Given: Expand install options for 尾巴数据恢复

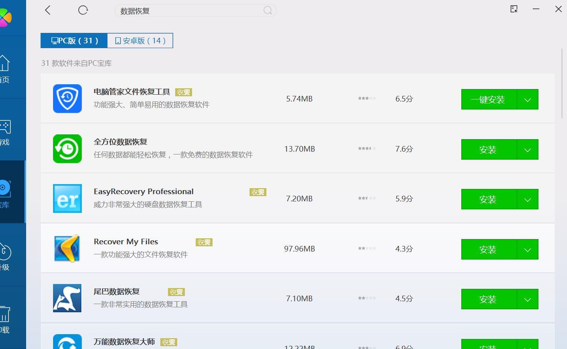Looking at the screenshot, I should point(528,299).
